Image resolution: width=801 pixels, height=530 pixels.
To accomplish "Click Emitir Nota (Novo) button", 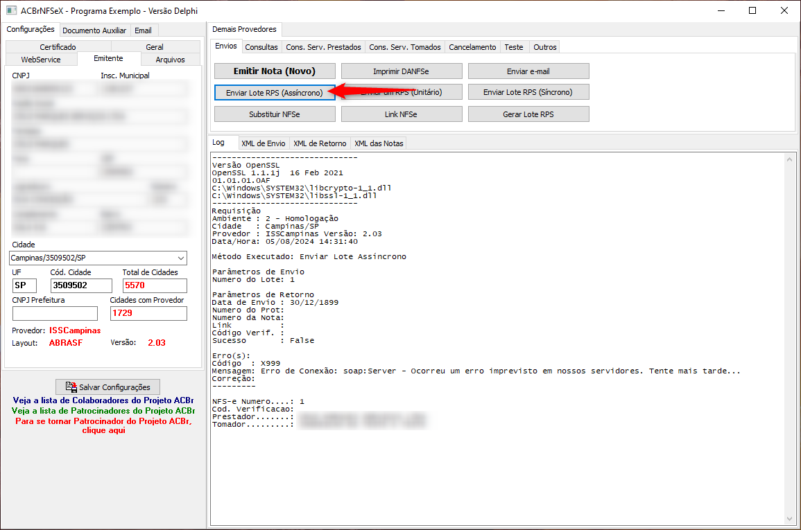I will 275,71.
